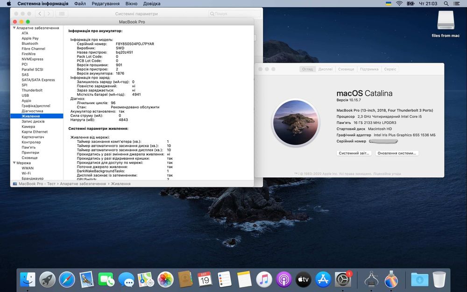Open Trash in the Dock
Image resolution: width=467 pixels, height=292 pixels.
click(439, 280)
